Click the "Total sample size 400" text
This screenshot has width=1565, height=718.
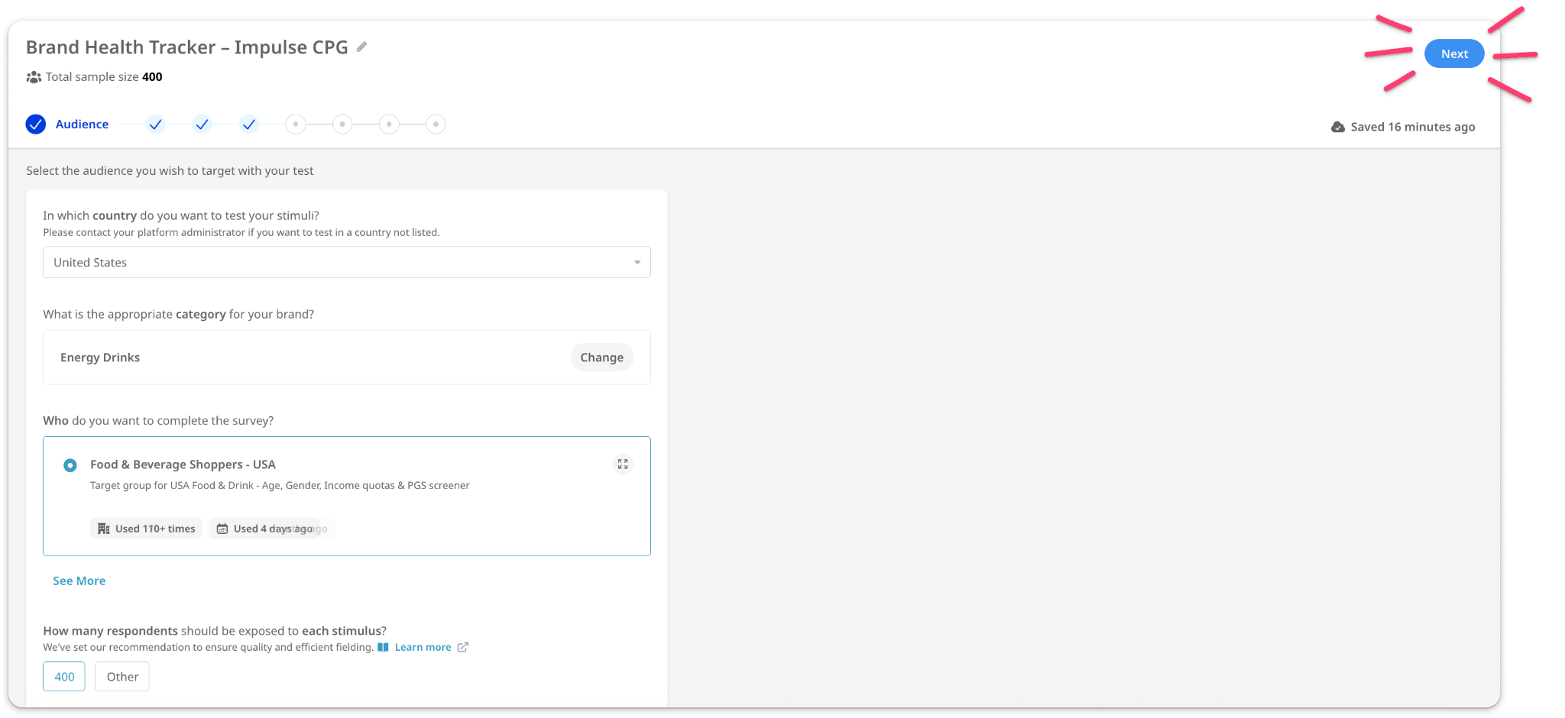tap(104, 77)
